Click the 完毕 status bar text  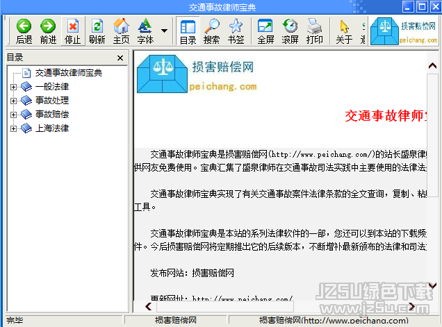point(15,321)
